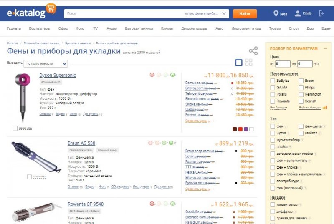
Task: Click the orange Найти search button
Action: pyautogui.click(x=245, y=13)
